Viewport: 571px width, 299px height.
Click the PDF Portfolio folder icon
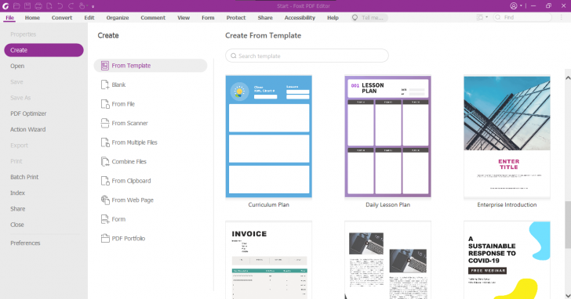[x=105, y=238]
